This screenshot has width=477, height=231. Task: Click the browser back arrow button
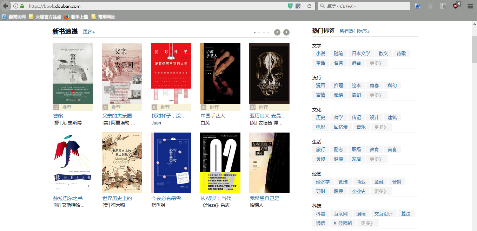click(x=5, y=6)
